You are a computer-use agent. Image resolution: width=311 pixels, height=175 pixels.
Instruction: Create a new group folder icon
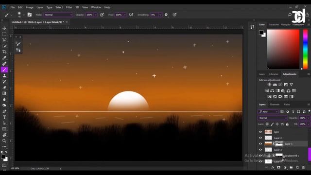coord(291,168)
